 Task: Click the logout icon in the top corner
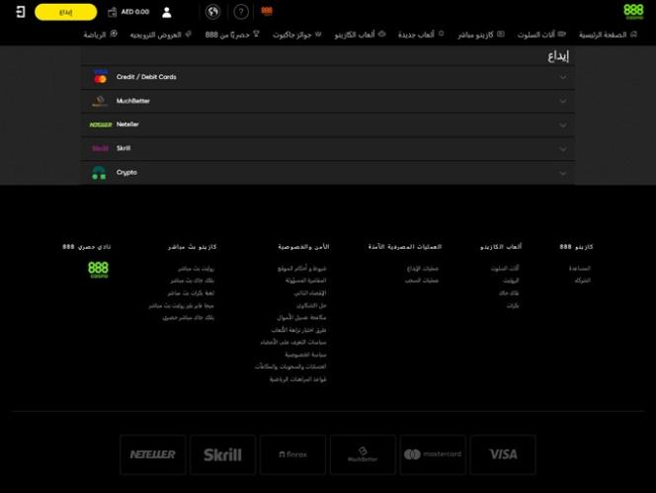click(x=21, y=12)
